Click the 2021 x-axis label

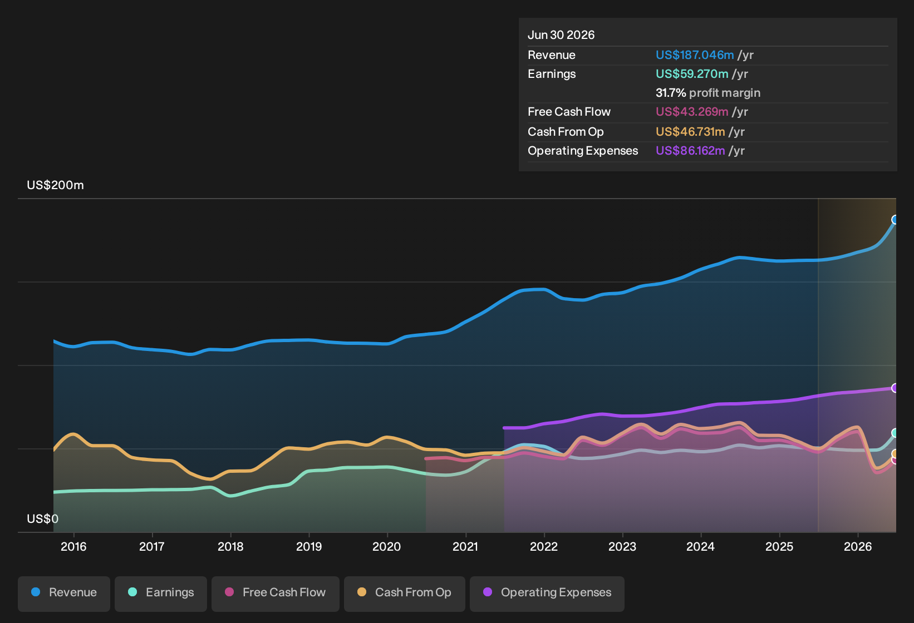[x=465, y=547]
